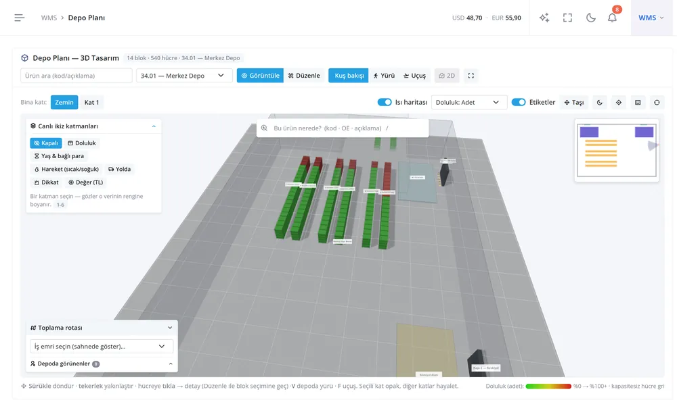The width and height of the screenshot is (677, 400).
Task: Collapse the Toplama rotası section
Action: tap(170, 328)
